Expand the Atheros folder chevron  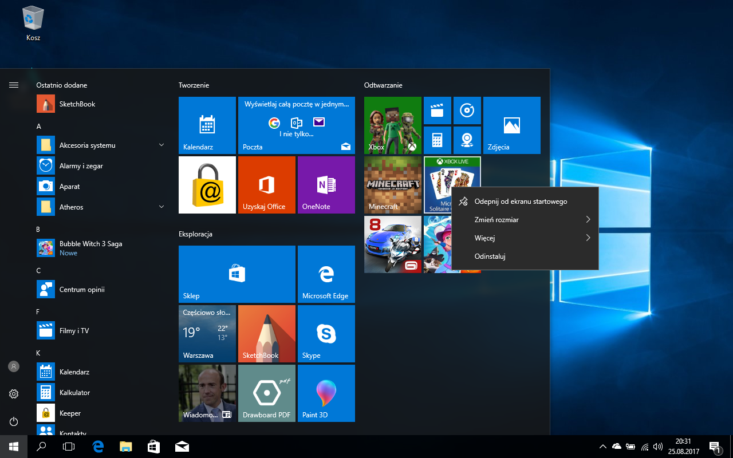click(161, 207)
